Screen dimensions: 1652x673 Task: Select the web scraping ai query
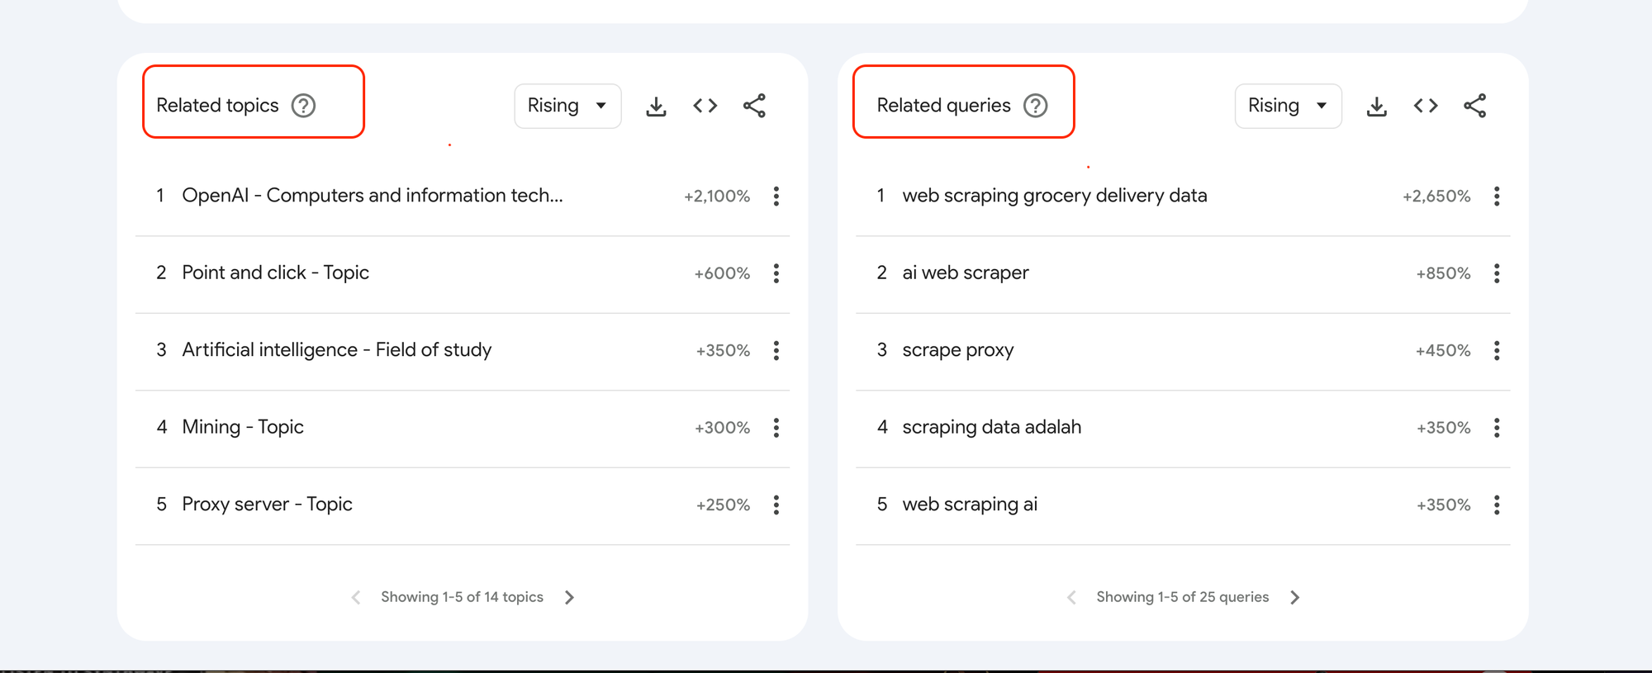pyautogui.click(x=970, y=504)
